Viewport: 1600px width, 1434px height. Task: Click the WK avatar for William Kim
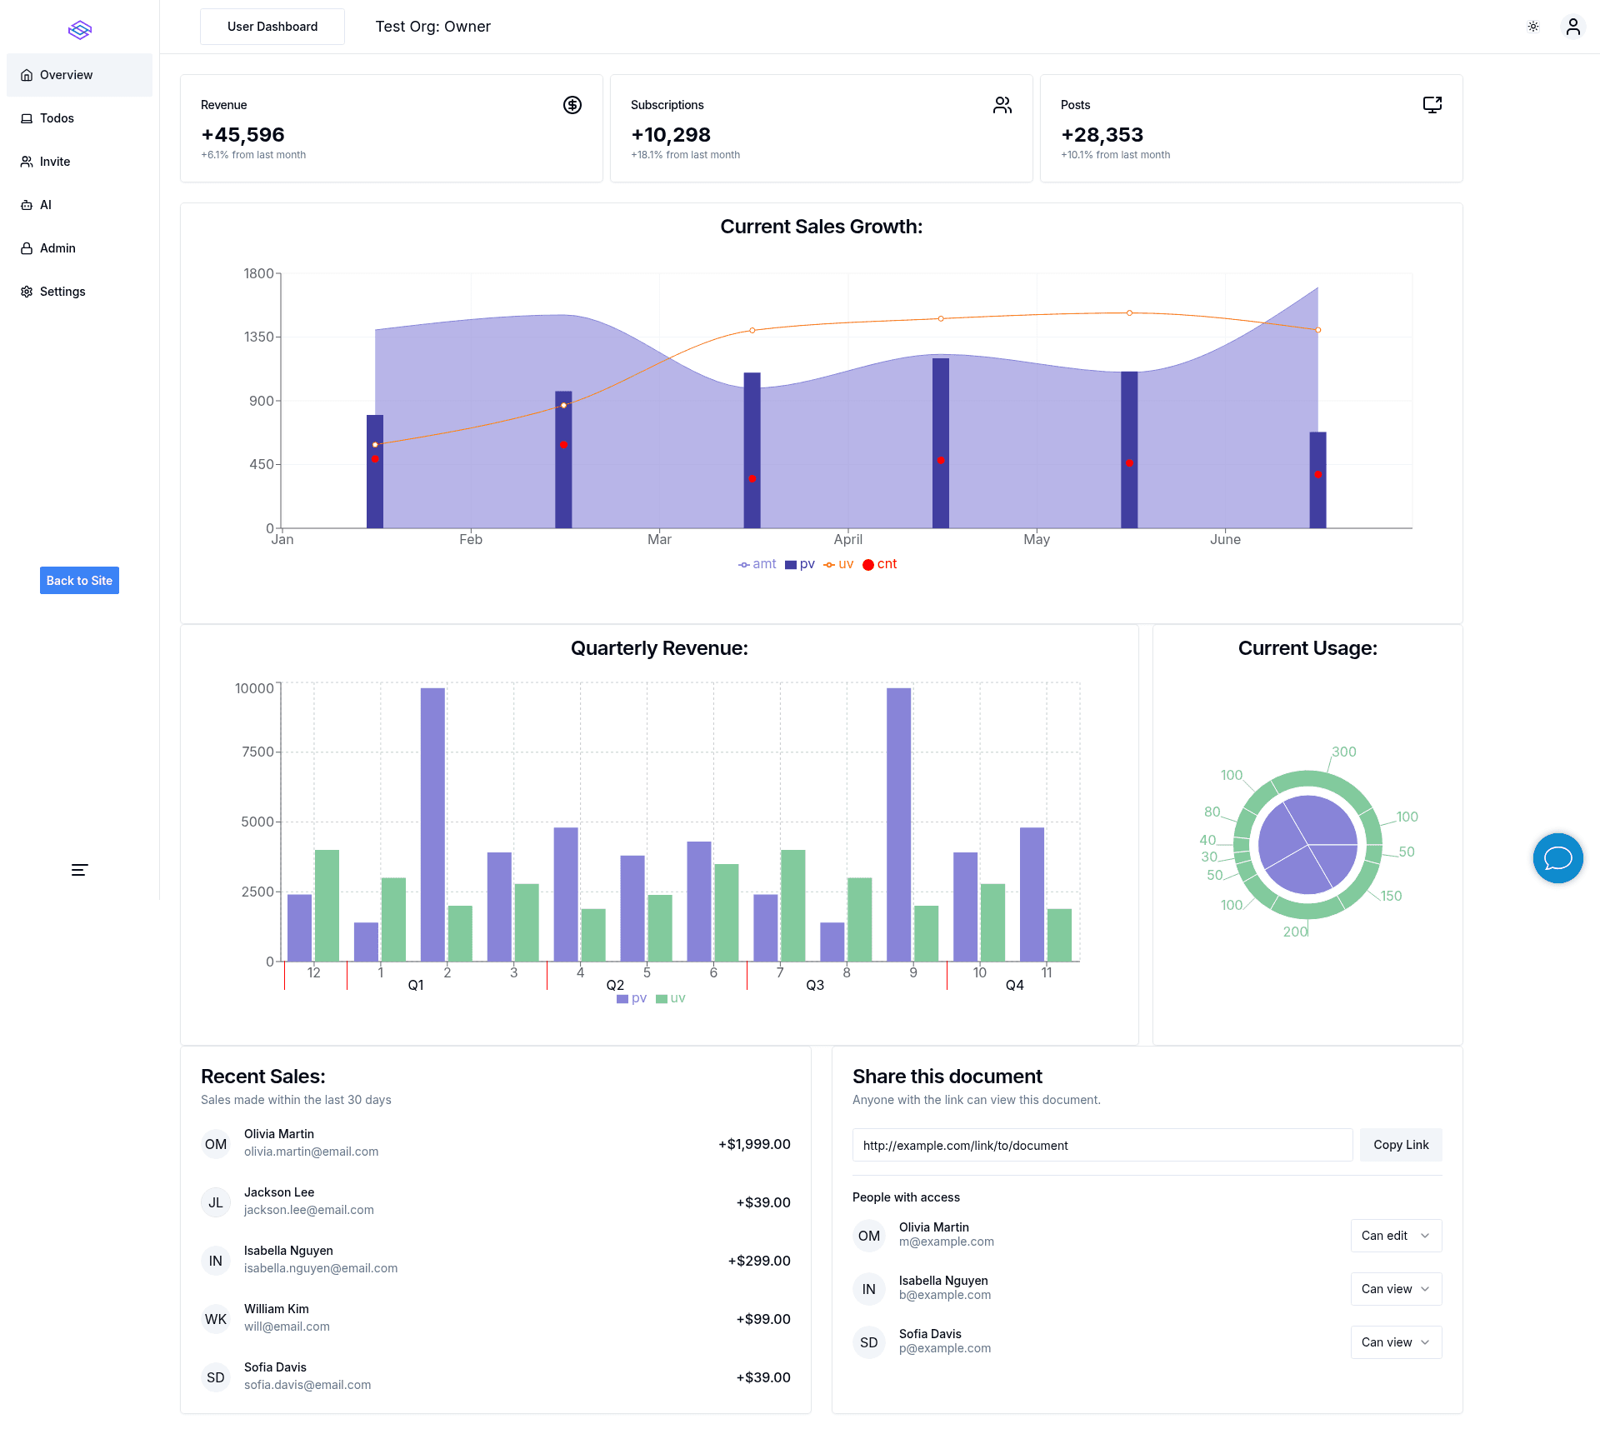[x=216, y=1319]
